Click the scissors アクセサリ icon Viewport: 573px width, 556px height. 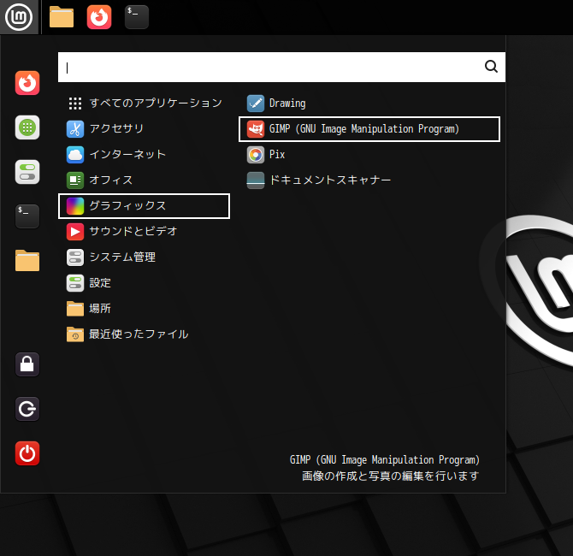pos(75,129)
